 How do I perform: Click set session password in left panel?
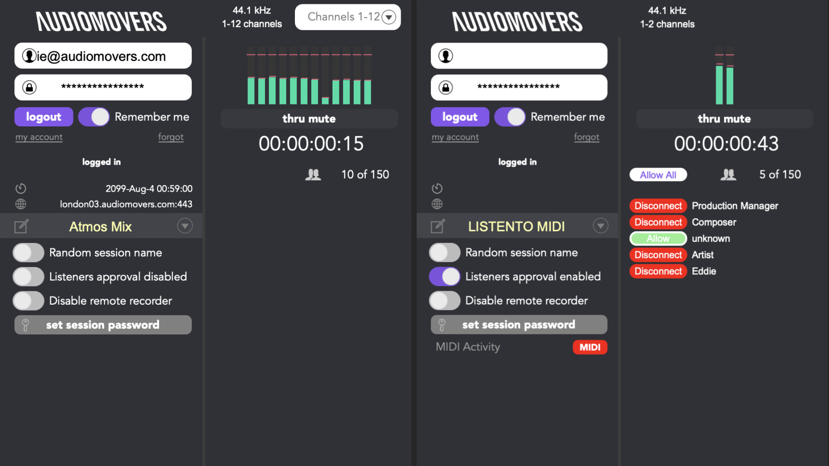[x=103, y=325]
